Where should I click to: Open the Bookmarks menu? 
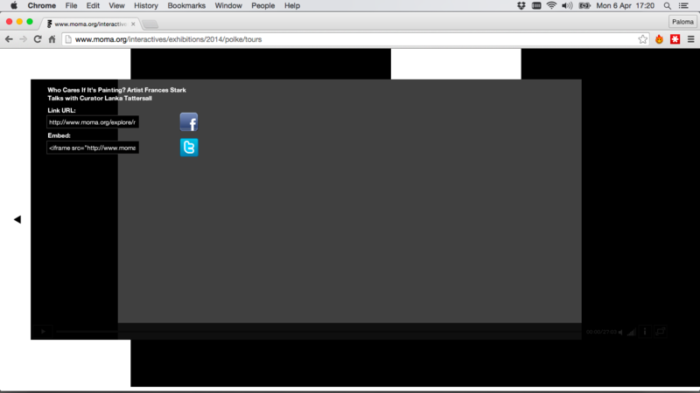[186, 6]
